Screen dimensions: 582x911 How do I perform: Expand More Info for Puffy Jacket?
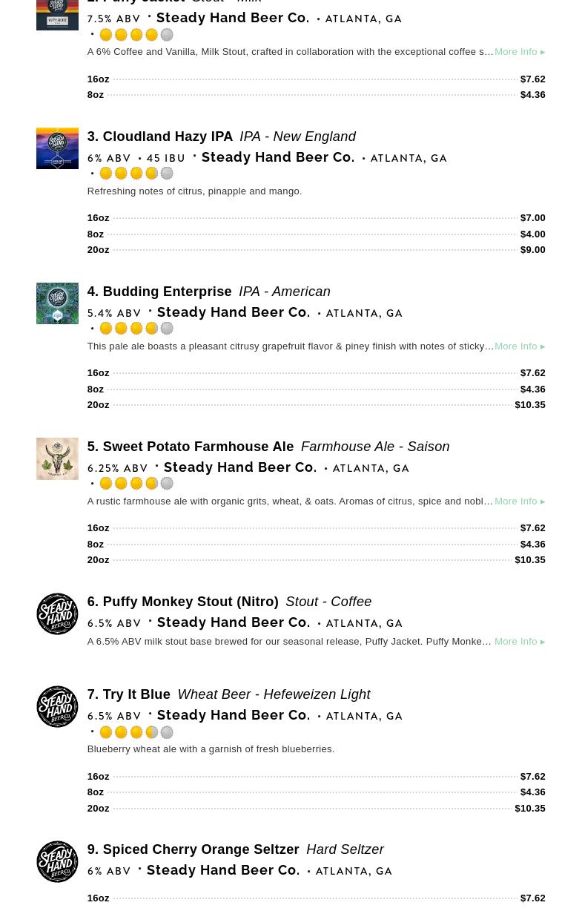[519, 52]
